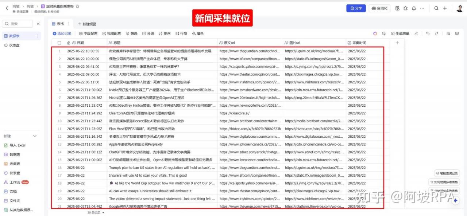Click the 标题 column header
This screenshot has height=216, width=467.
click(162, 43)
